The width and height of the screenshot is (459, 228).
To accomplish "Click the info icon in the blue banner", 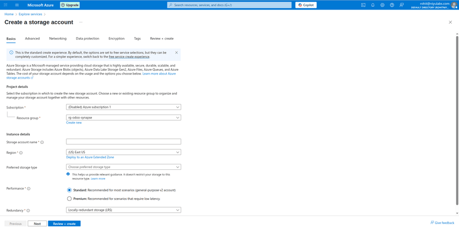I will click(11, 53).
